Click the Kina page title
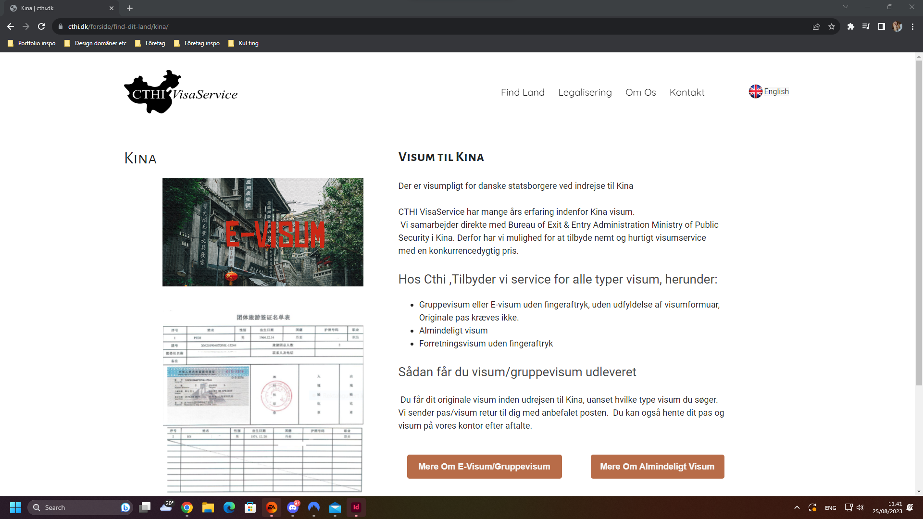Image resolution: width=923 pixels, height=519 pixels. click(x=140, y=159)
